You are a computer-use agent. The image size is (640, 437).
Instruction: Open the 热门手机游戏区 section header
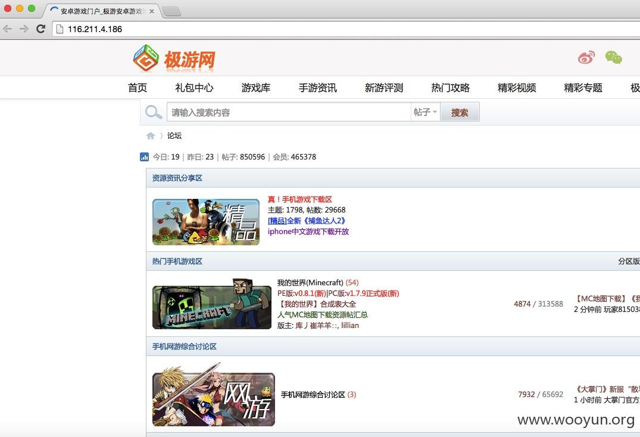tap(177, 261)
